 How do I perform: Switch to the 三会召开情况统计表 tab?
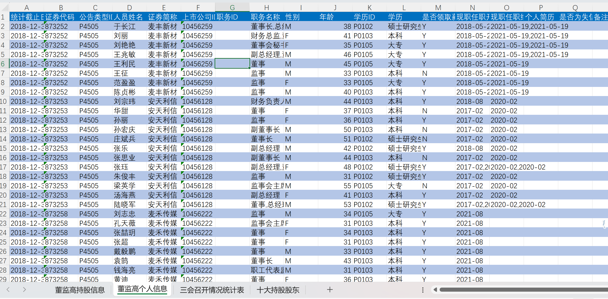coord(212,290)
